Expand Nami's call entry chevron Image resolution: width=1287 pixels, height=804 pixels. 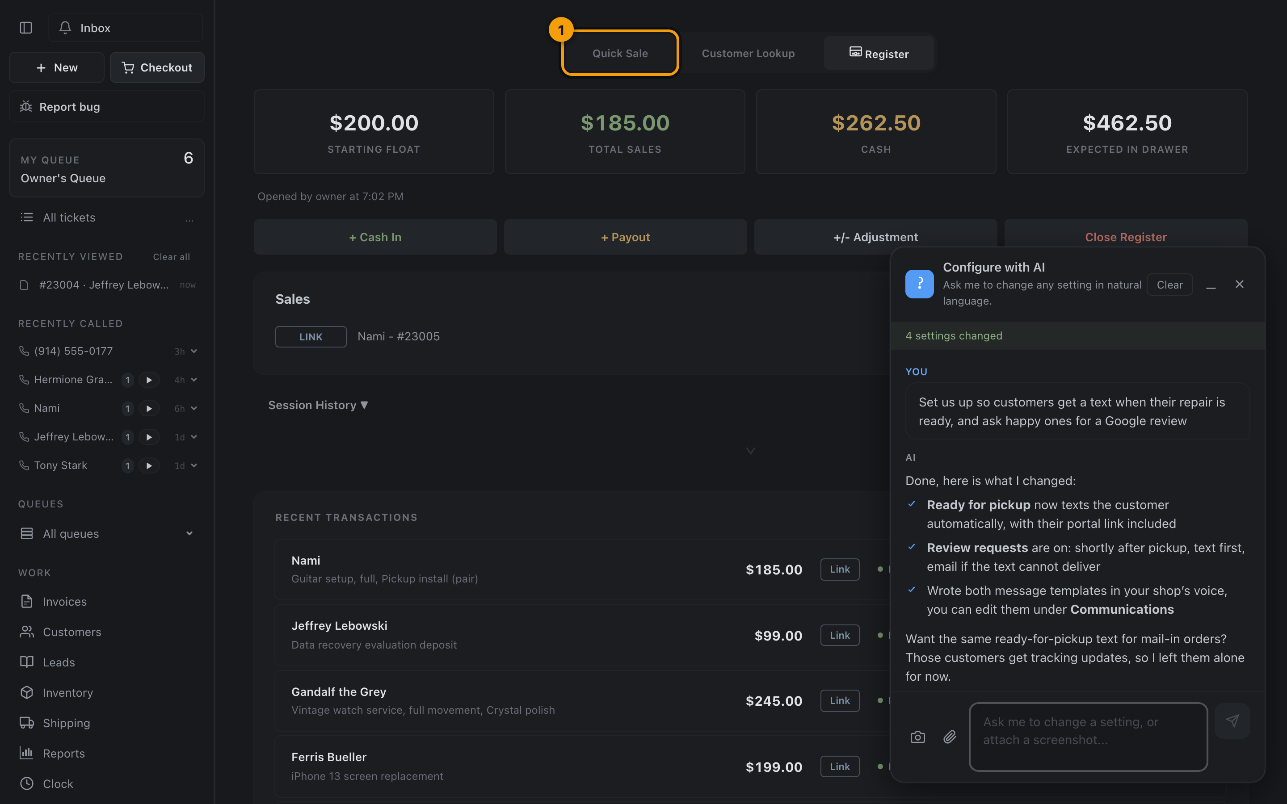(194, 408)
